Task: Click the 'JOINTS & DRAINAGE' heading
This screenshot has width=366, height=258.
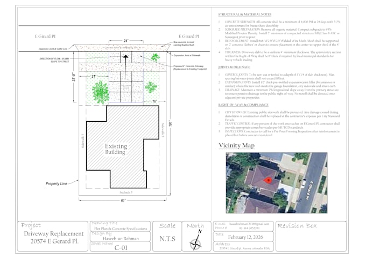Action: coord(234,67)
